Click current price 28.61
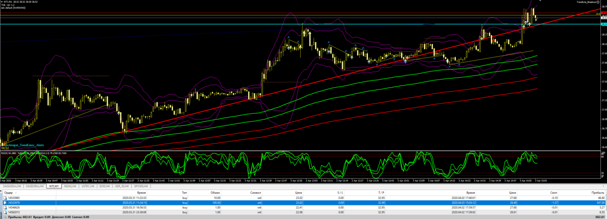The height and width of the screenshot is (219, 607). click(x=512, y=212)
